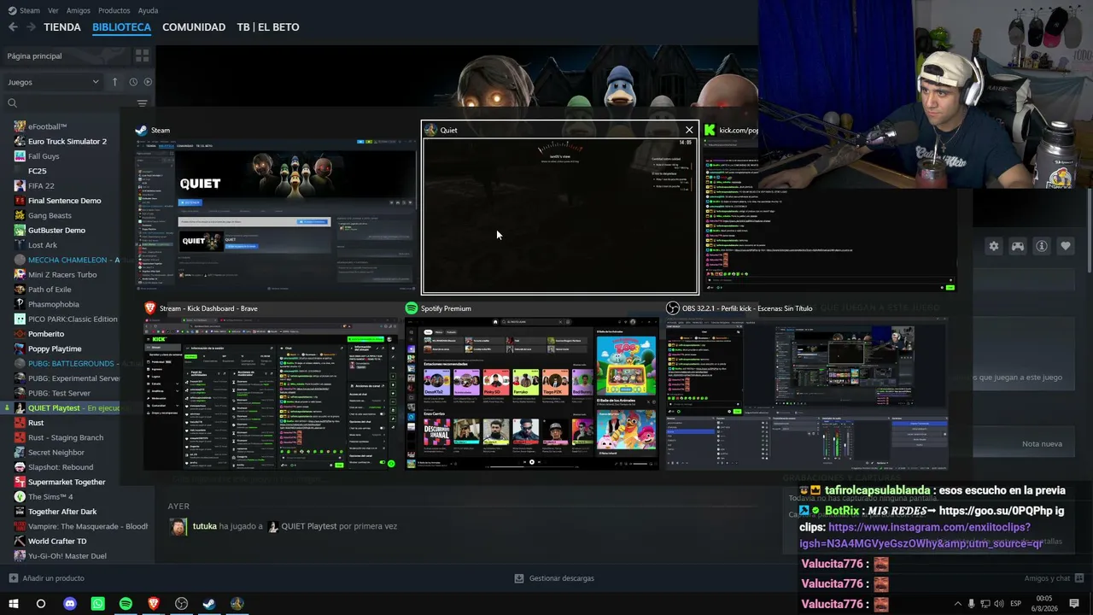Expand the Juegos dropdown

point(53,82)
